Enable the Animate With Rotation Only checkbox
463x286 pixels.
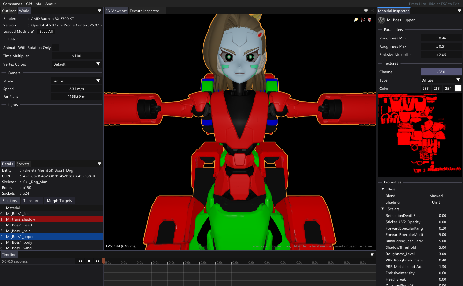pos(56,47)
